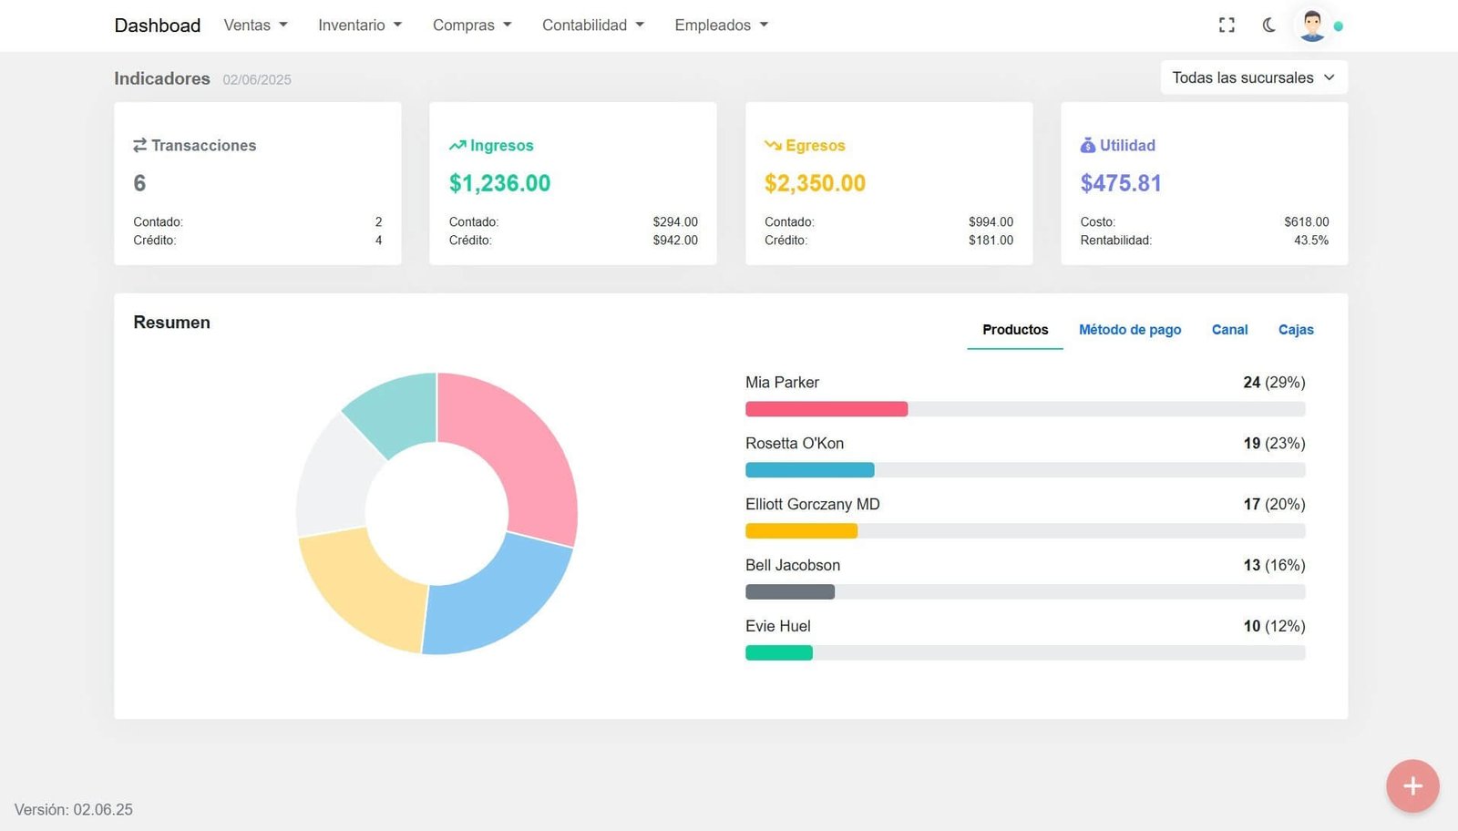This screenshot has width=1458, height=831.
Task: Click the Utilidad money bag icon
Action: [1087, 146]
